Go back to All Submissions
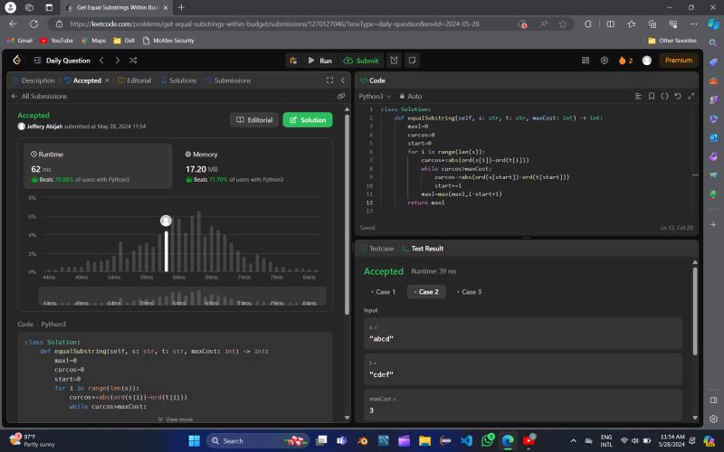The width and height of the screenshot is (724, 452). 39,96
